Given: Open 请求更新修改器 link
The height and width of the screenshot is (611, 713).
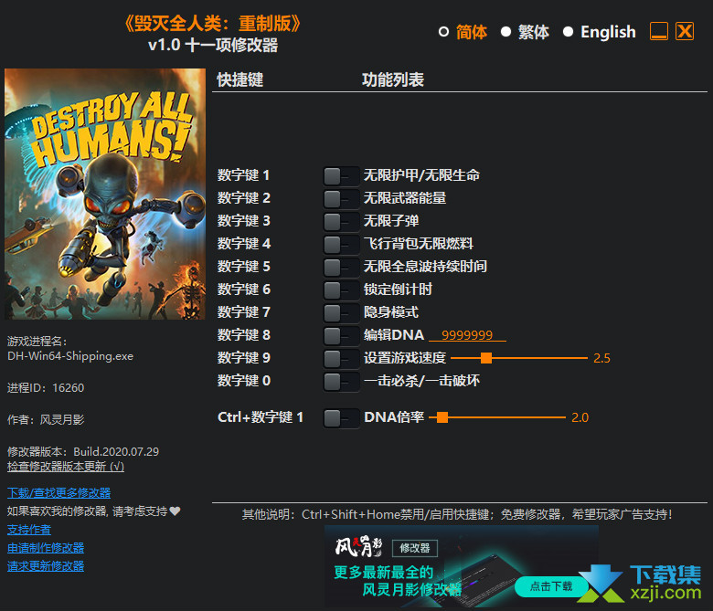Looking at the screenshot, I should [x=46, y=566].
